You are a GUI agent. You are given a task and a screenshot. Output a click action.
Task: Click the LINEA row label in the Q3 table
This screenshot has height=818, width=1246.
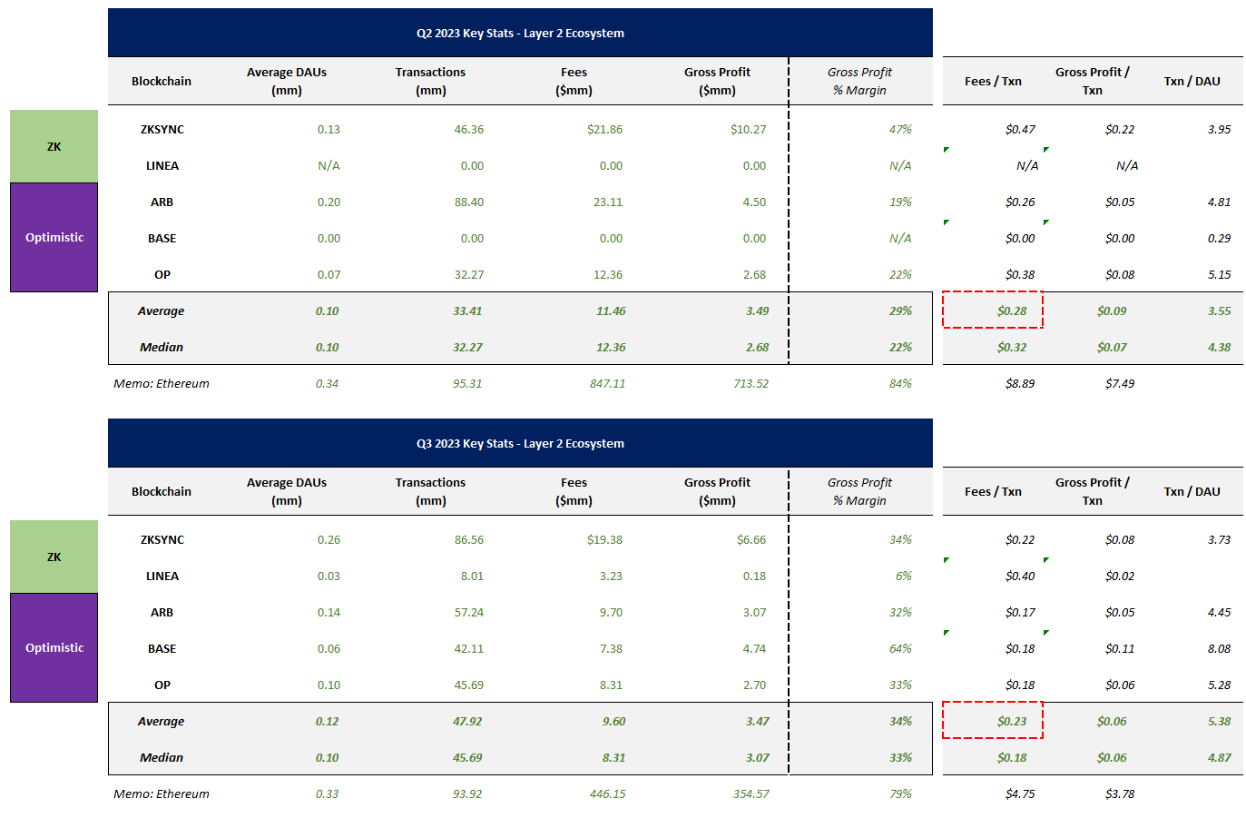pos(162,576)
